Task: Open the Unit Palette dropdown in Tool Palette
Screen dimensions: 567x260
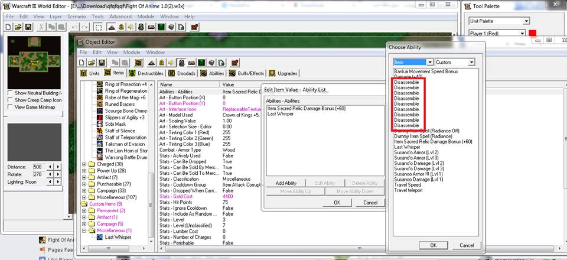Action: (526, 21)
